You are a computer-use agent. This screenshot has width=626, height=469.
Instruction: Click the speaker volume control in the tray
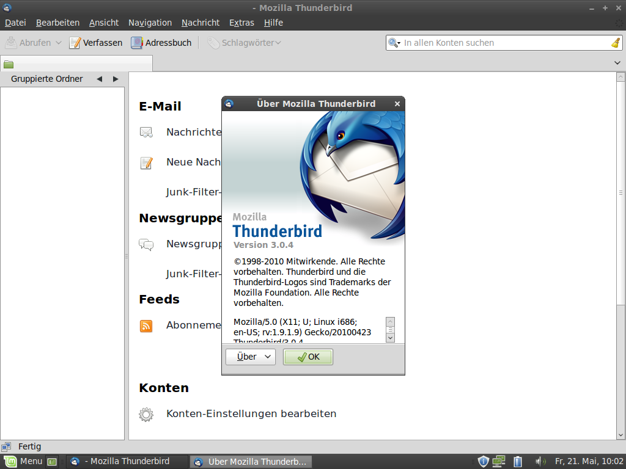[x=540, y=461]
